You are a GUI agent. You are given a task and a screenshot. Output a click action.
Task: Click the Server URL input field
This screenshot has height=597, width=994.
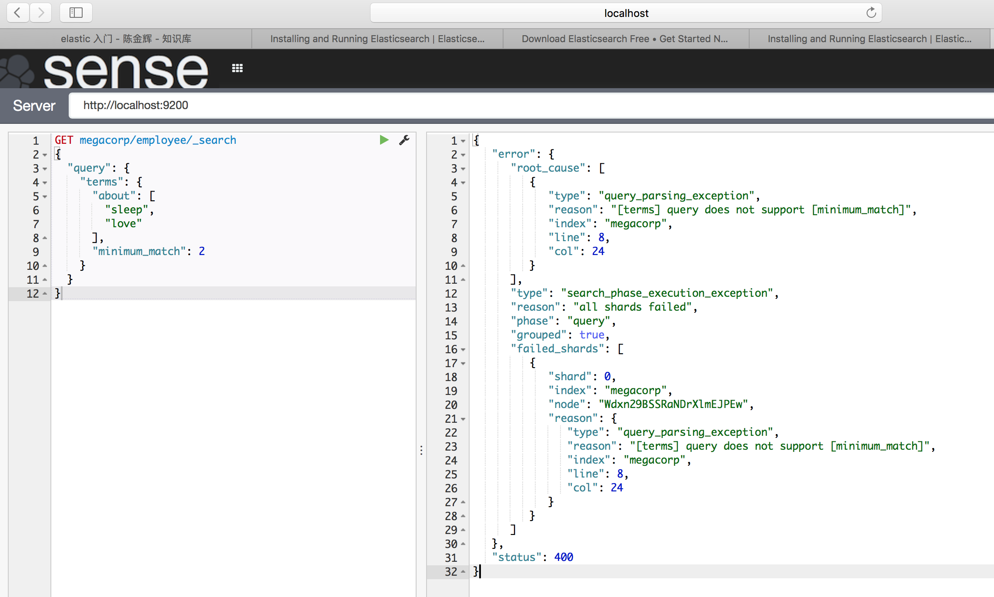(x=531, y=105)
